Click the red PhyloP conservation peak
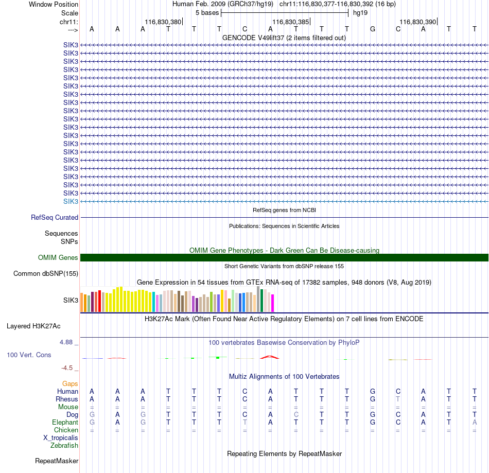The width and height of the screenshot is (489, 473). coord(270,357)
